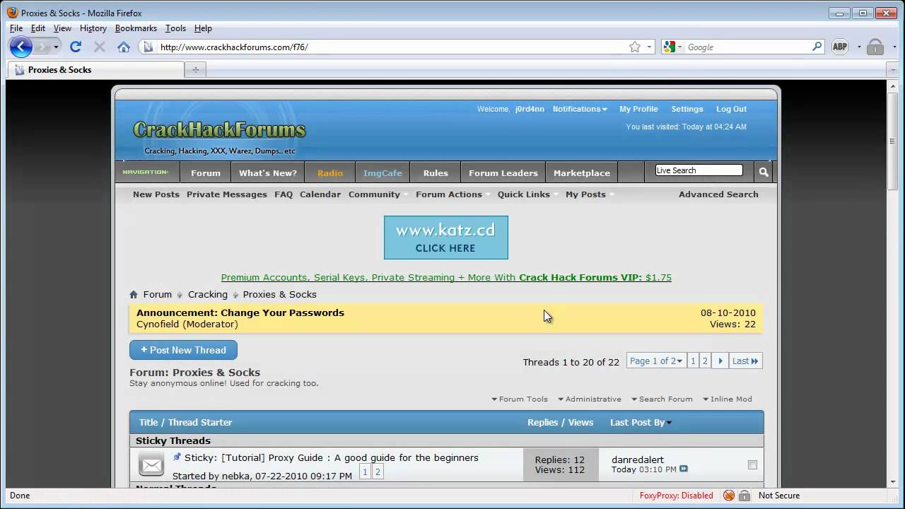
Task: Click the www.katz.cd banner ad
Action: click(x=446, y=238)
